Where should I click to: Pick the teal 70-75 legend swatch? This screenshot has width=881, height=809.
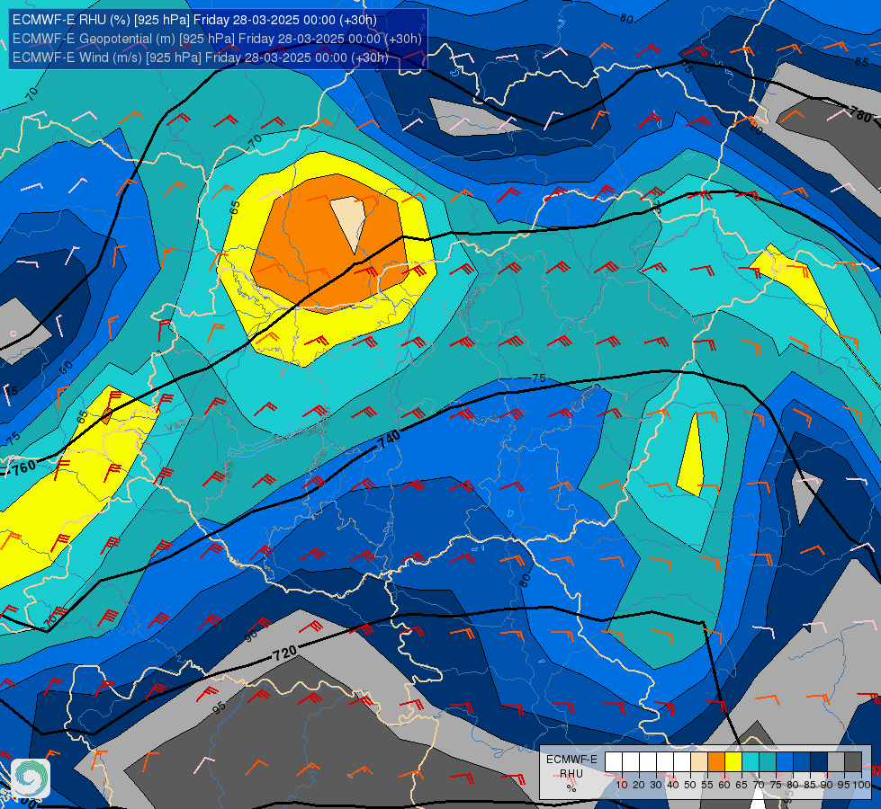(x=768, y=762)
